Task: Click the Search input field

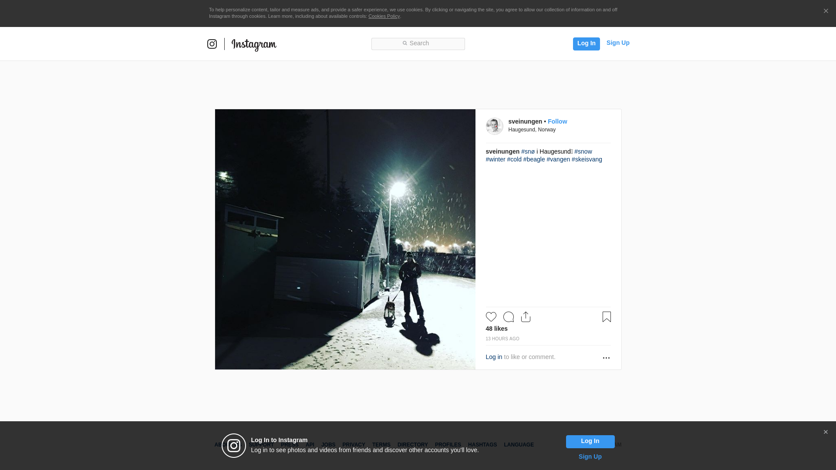Action: click(x=418, y=44)
